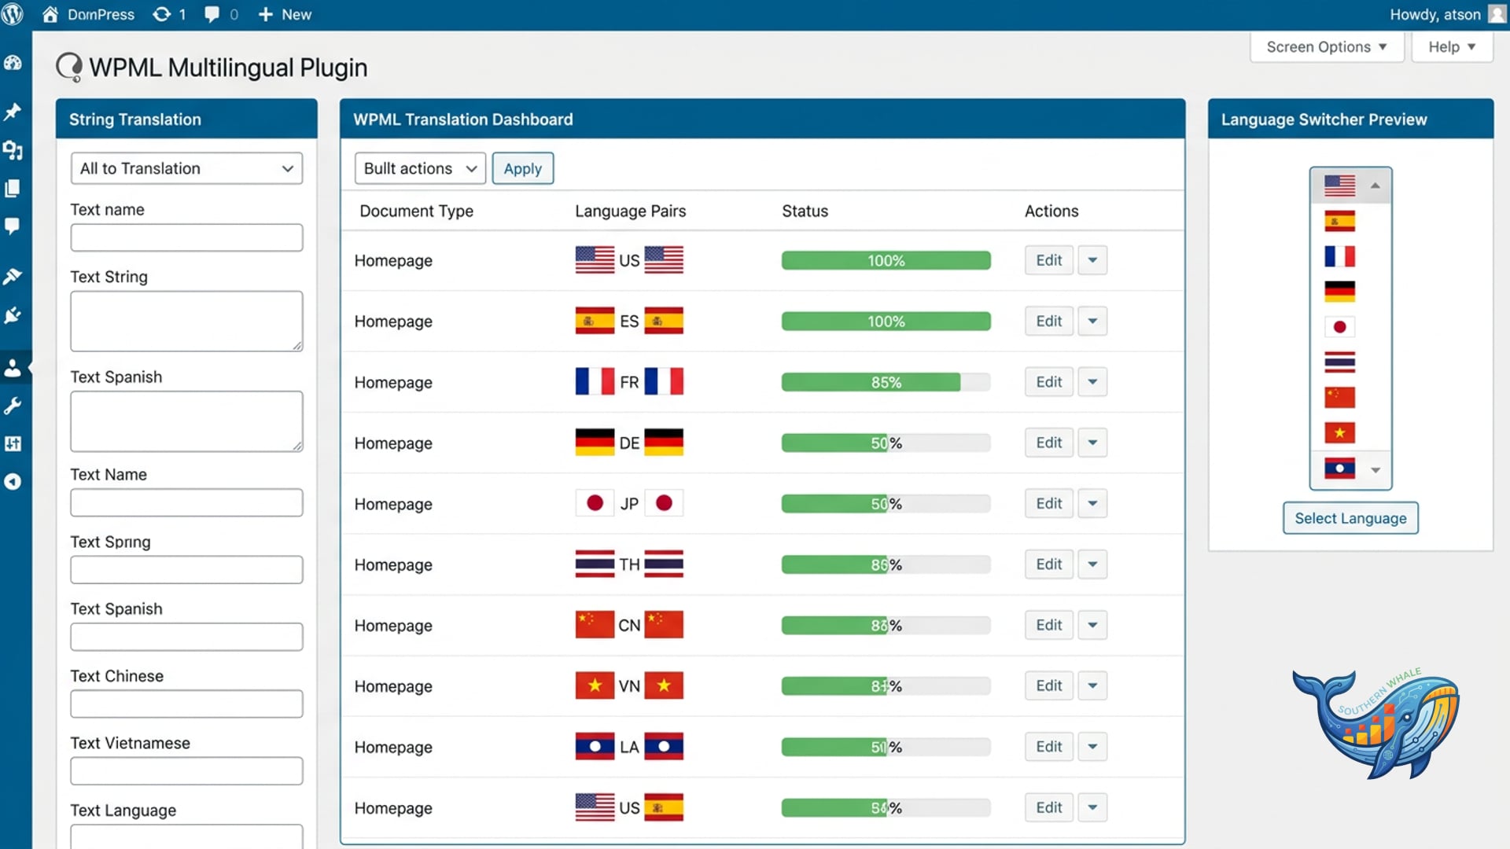
Task: Click the Apply button
Action: [x=523, y=168]
